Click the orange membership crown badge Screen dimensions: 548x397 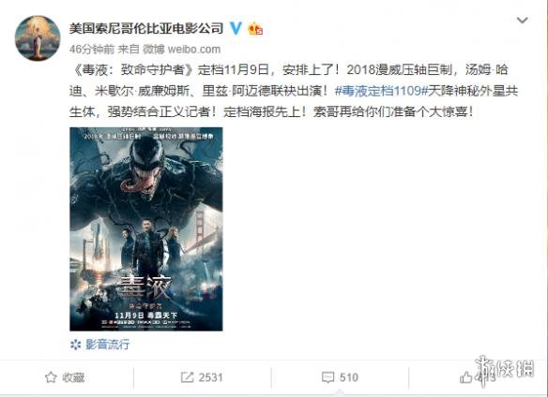point(255,29)
